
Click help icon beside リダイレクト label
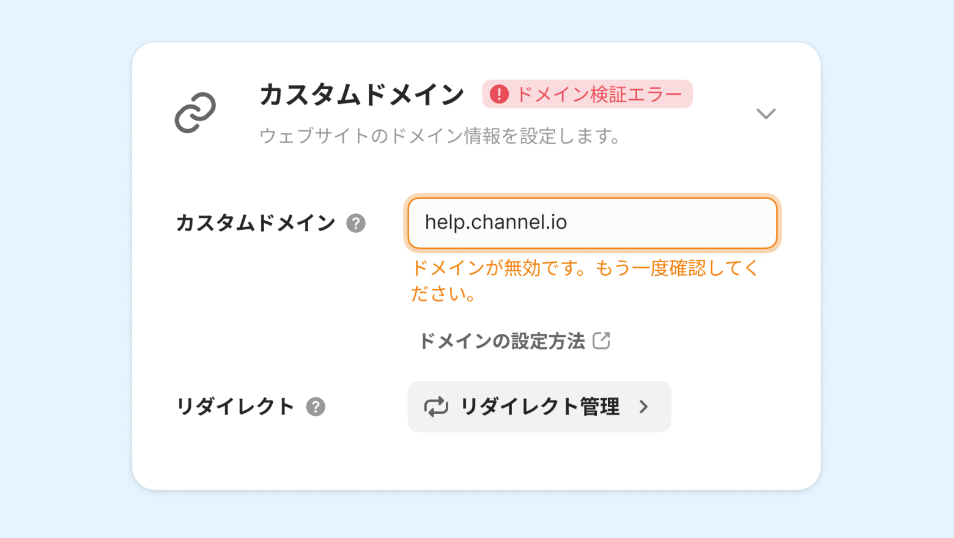(316, 407)
